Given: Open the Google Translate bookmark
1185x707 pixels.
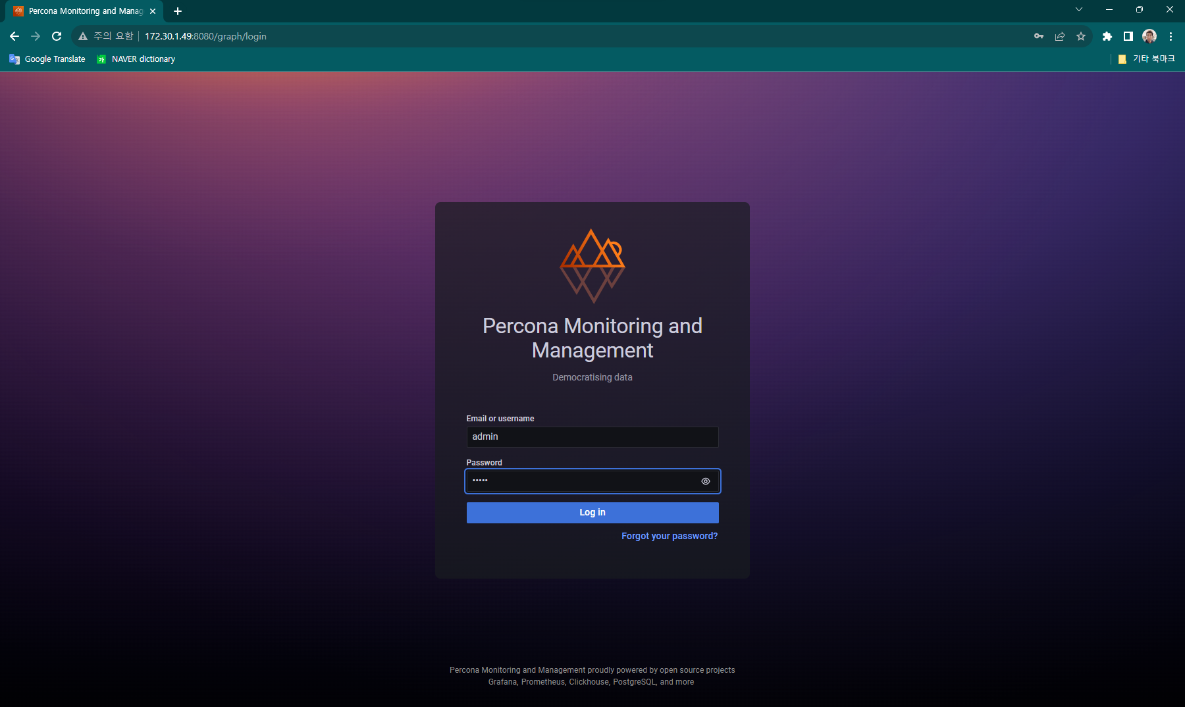Looking at the screenshot, I should point(47,59).
